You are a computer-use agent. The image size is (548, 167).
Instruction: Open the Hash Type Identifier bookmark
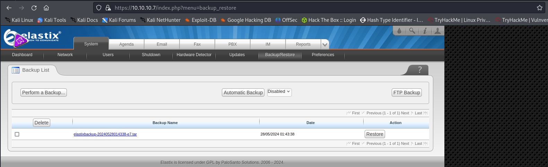click(x=392, y=20)
